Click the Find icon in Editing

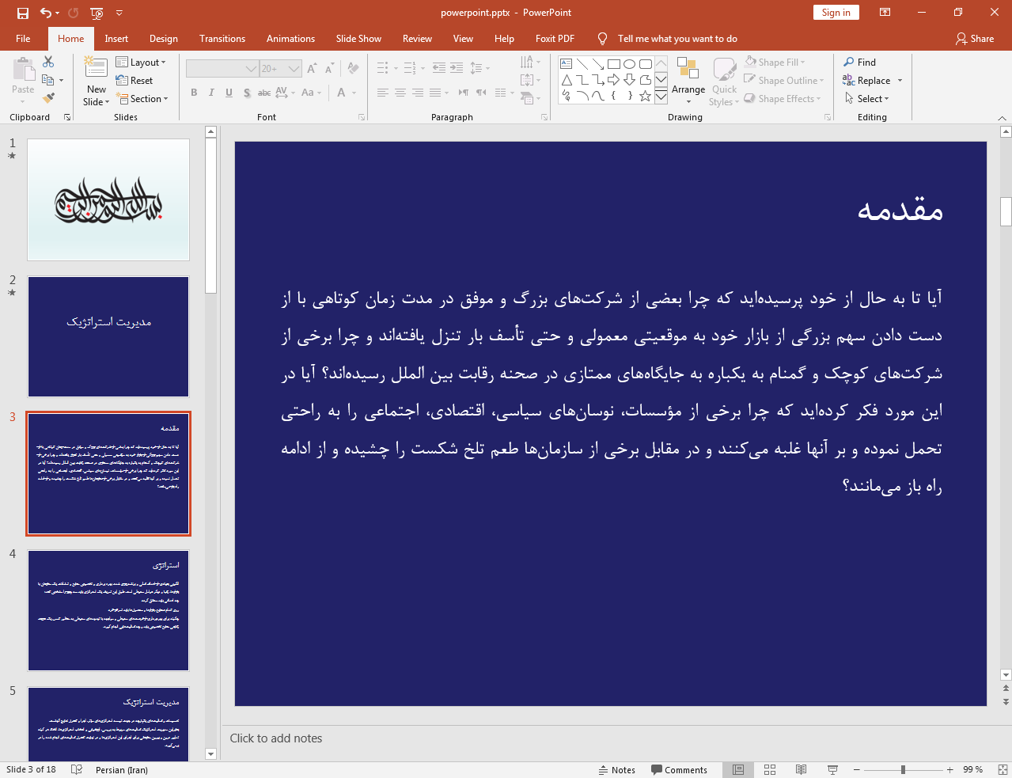pos(859,63)
